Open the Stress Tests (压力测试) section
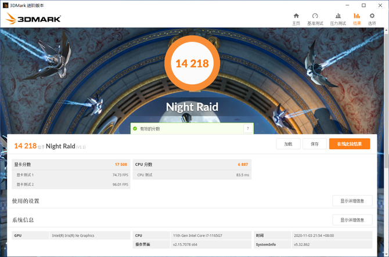389x257 pixels. [338, 19]
